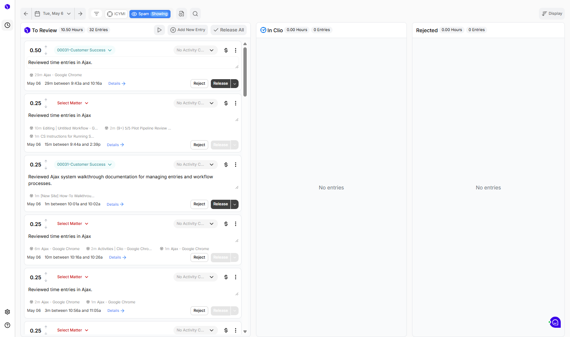570x337 pixels.
Task: Click Release All
Action: coord(229,30)
